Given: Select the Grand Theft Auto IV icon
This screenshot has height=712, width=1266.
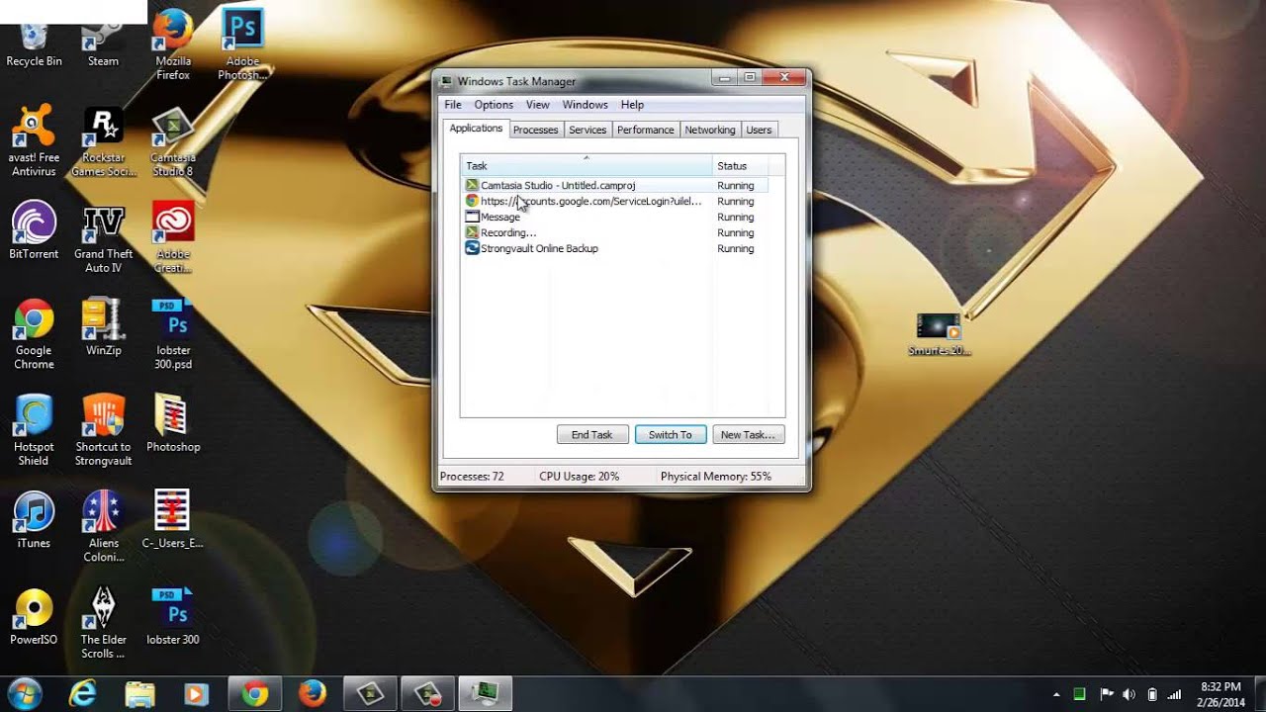Looking at the screenshot, I should pos(103,237).
